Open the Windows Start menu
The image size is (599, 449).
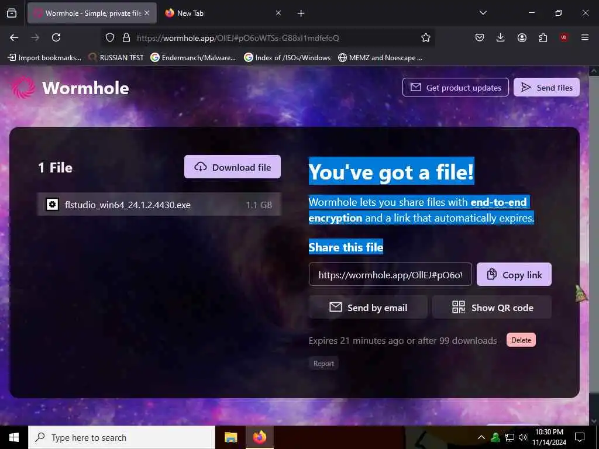14,437
